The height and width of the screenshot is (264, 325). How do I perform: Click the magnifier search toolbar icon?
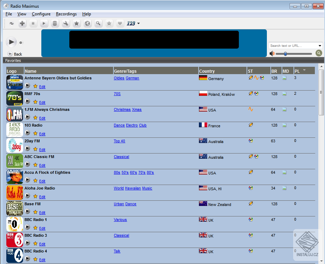98,23
